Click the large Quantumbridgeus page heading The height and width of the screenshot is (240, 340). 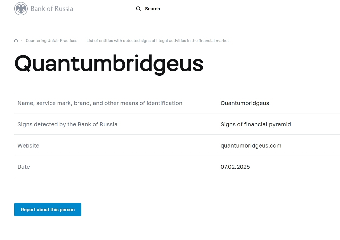109,63
